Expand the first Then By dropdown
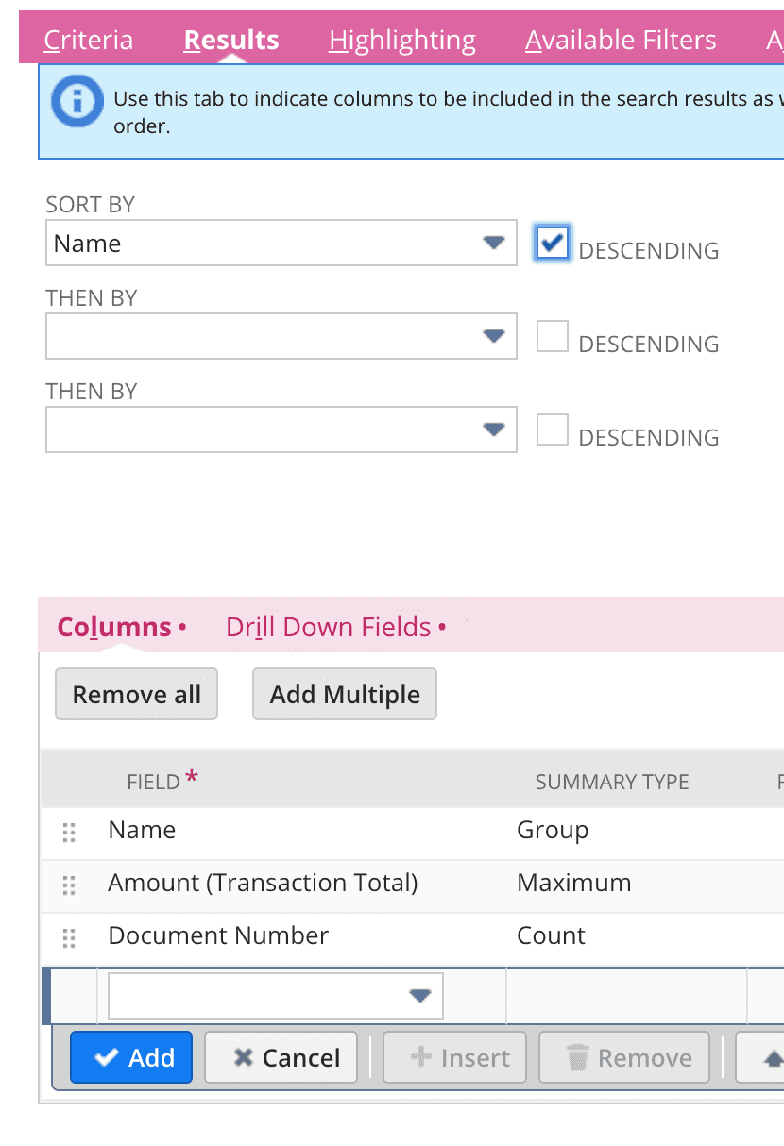This screenshot has width=784, height=1146. coord(494,336)
